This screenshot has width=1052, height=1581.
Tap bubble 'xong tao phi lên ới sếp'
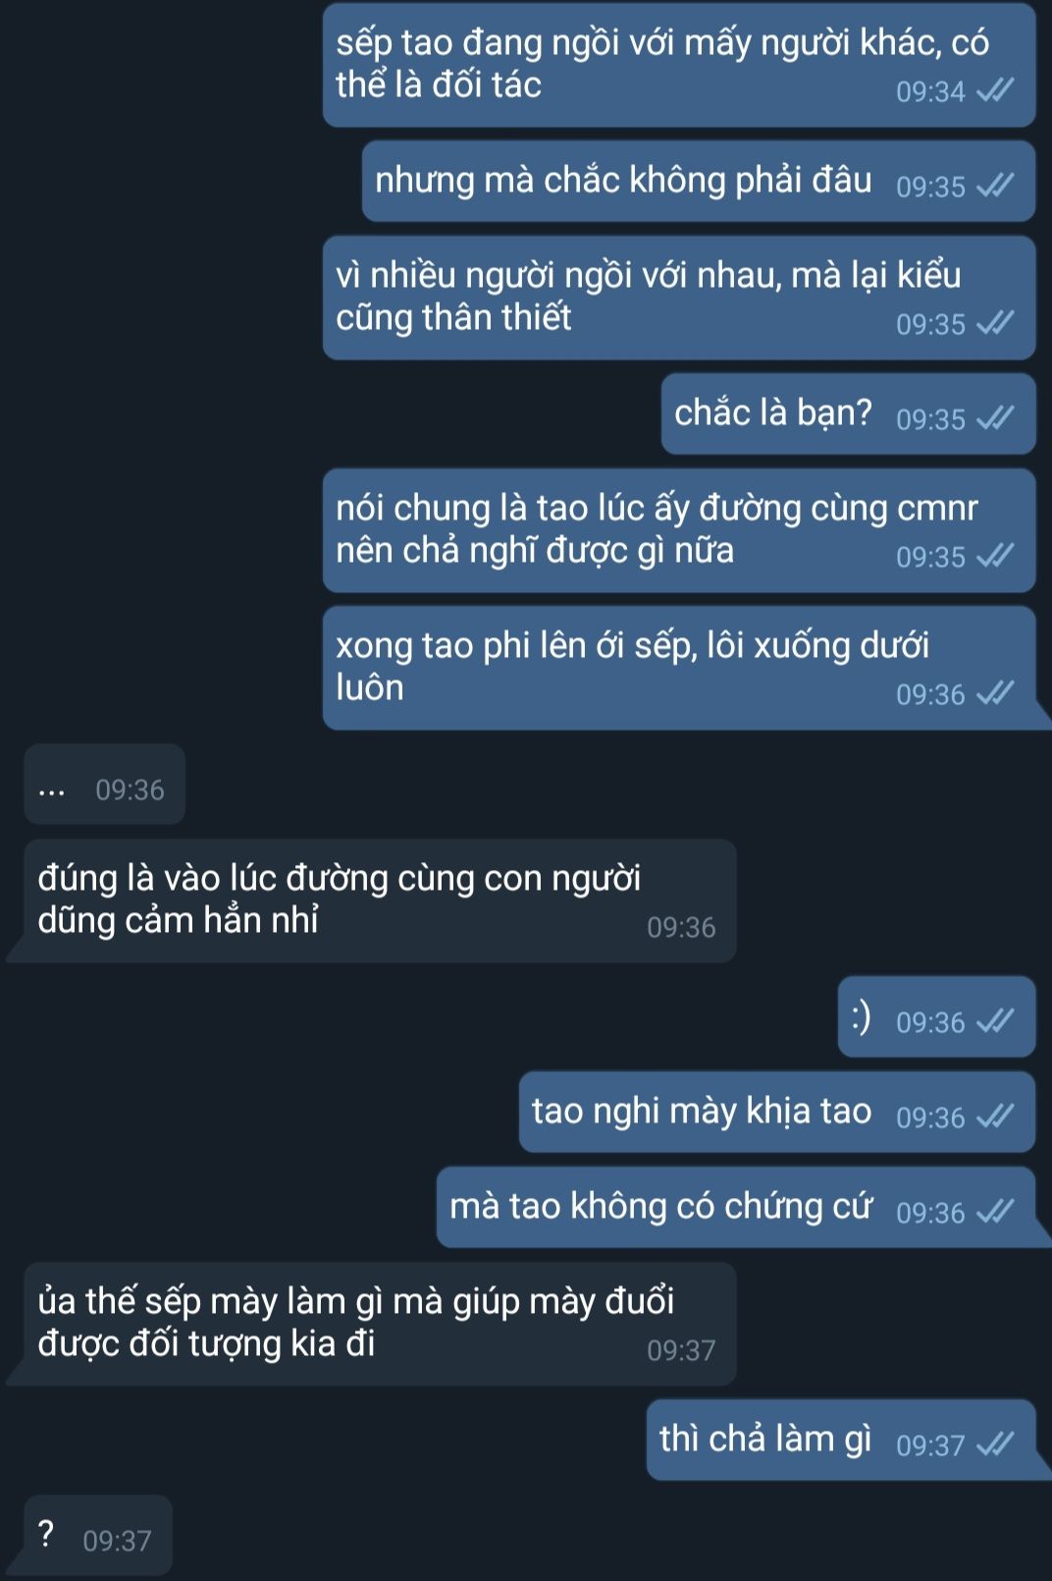(x=679, y=668)
